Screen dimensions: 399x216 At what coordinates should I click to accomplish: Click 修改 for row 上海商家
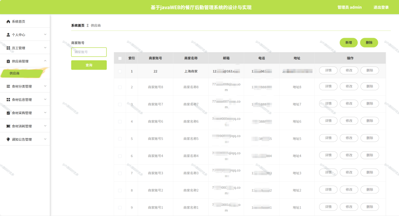click(x=349, y=70)
